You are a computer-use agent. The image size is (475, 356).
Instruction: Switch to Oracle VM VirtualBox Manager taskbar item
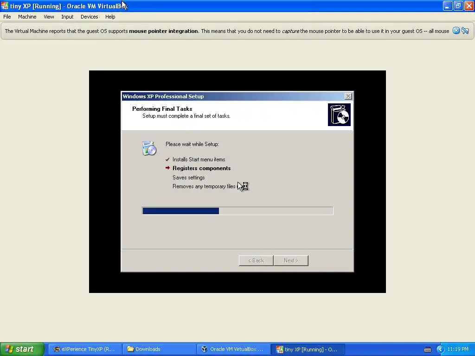(233, 349)
